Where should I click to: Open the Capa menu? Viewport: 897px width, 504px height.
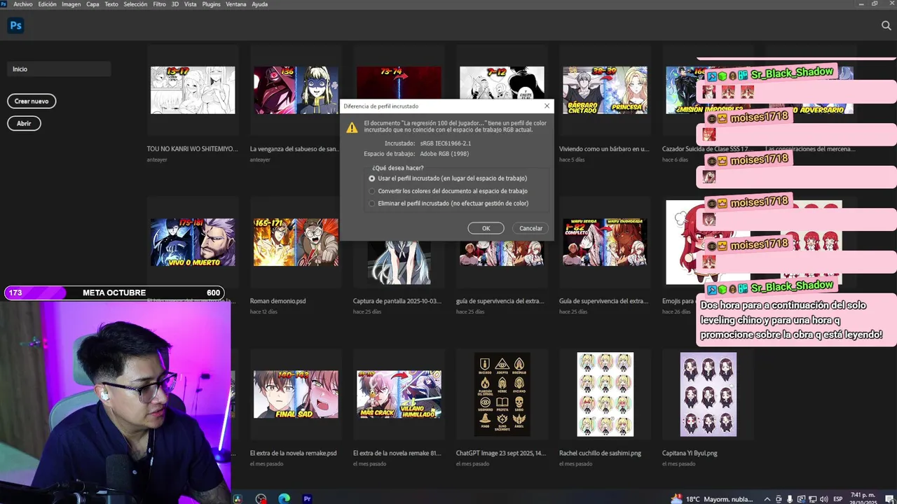(x=93, y=4)
